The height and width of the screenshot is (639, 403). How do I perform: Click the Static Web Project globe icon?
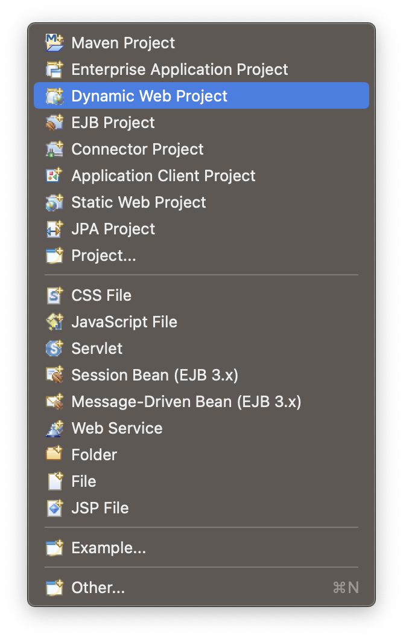(x=54, y=202)
